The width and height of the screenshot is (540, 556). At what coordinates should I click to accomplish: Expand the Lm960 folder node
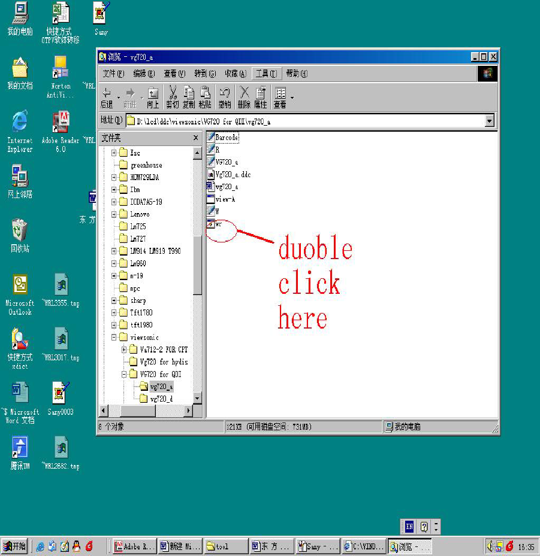114,263
